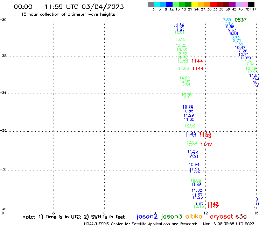The width and height of the screenshot is (259, 227).
Task: Select the 12.31 wave height value
Action: click(187, 98)
